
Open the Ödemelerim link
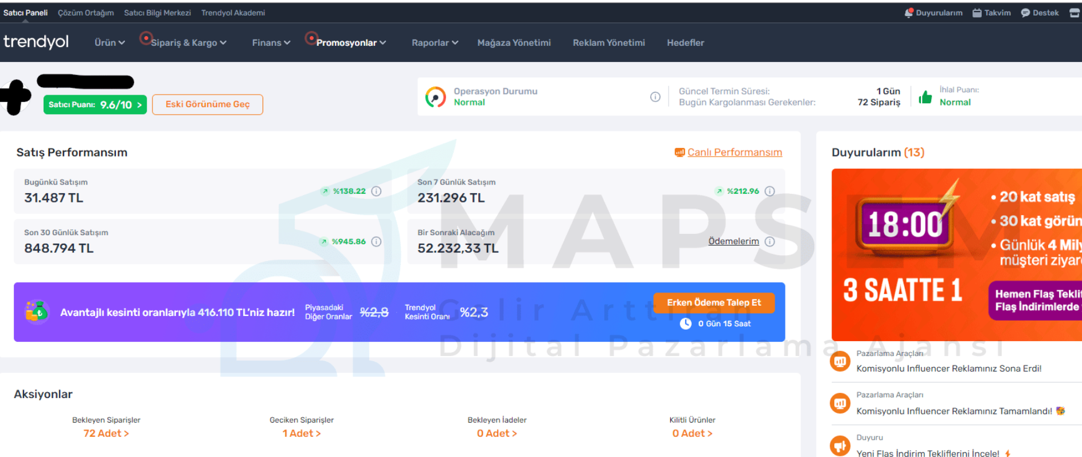pyautogui.click(x=733, y=241)
